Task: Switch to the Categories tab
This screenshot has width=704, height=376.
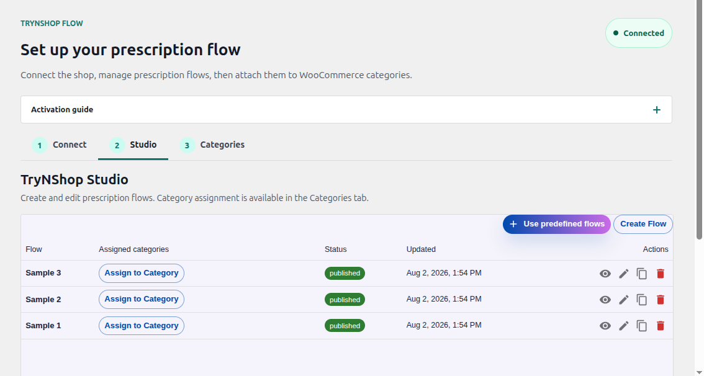Action: click(212, 145)
